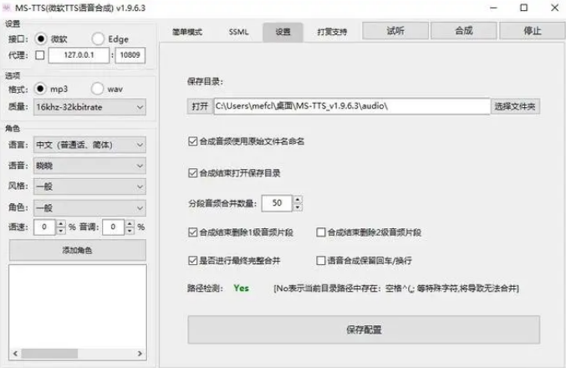Open the 语言 language dropdown
This screenshot has width=566, height=368.
89,145
